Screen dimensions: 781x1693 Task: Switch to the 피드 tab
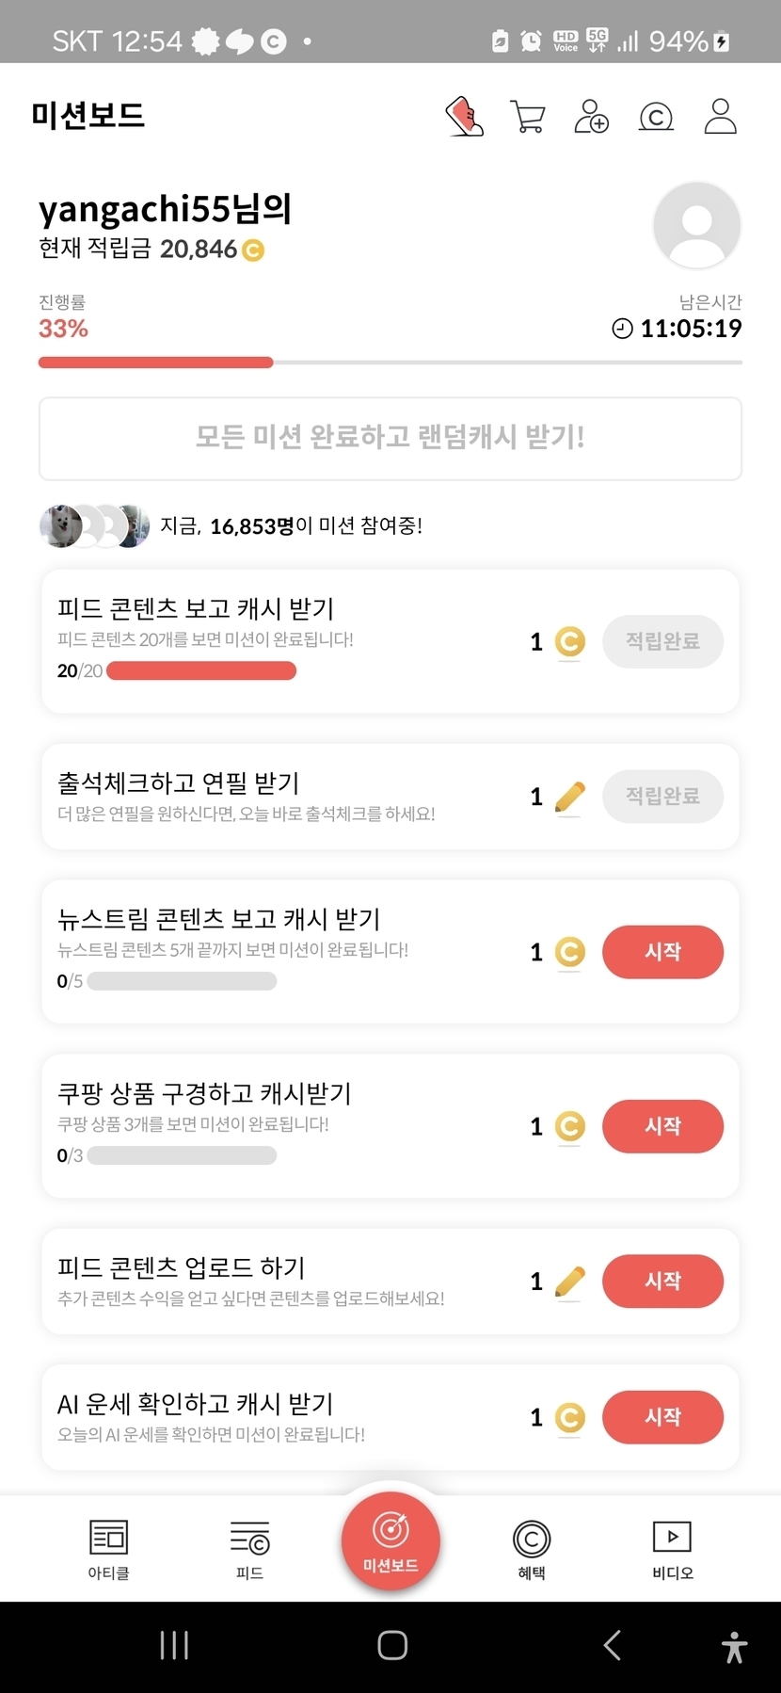[x=249, y=1549]
